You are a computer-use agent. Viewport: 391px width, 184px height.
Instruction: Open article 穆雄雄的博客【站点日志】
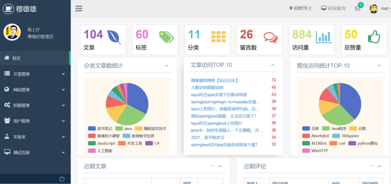coord(215,80)
